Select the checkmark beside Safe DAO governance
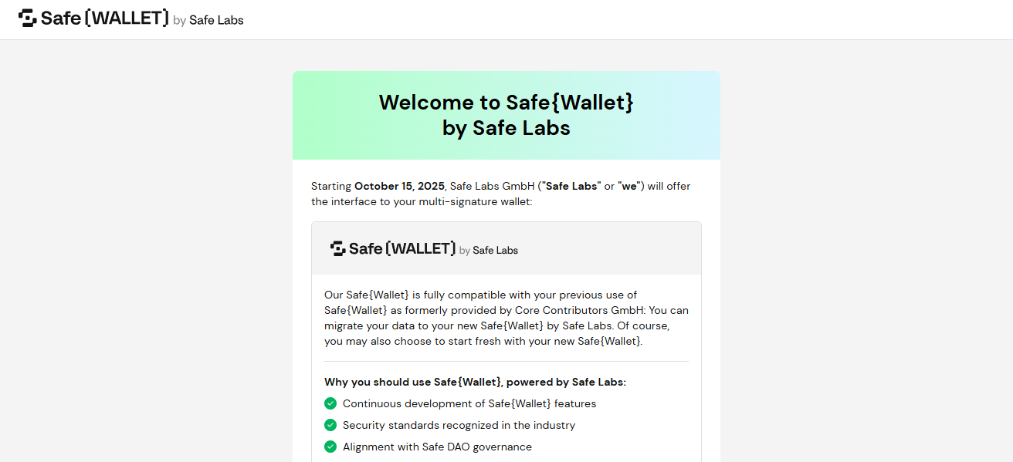The image size is (1013, 462). 330,447
